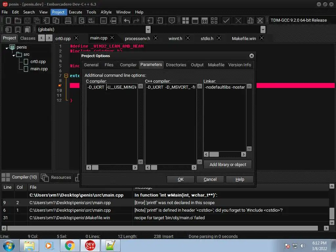Click the Windows Start button
The image size is (336, 252).
(9, 245)
